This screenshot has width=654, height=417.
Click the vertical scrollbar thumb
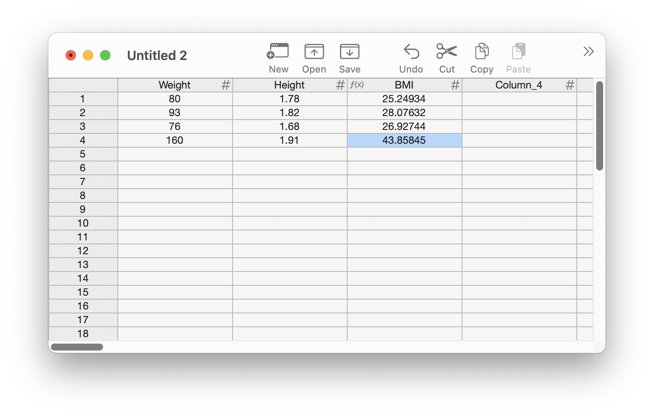(x=599, y=125)
